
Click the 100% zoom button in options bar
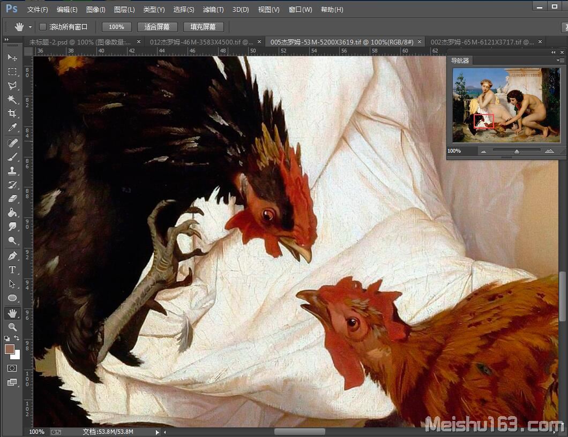click(116, 27)
